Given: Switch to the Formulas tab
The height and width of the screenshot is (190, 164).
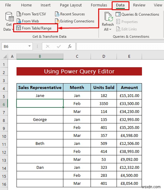Looking at the screenshot, I should [99, 5].
